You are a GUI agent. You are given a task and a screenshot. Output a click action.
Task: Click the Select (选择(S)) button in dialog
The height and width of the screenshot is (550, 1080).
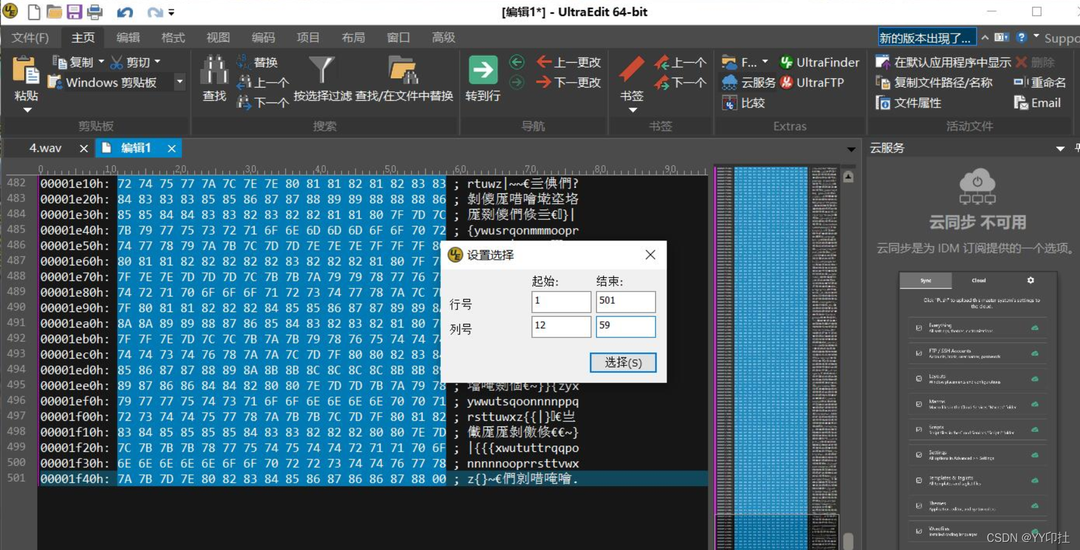[622, 362]
